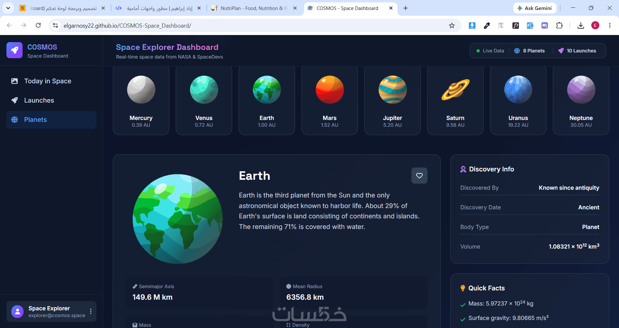The width and height of the screenshot is (619, 328).
Task: Click the Earth Volume value
Action: [x=574, y=246]
